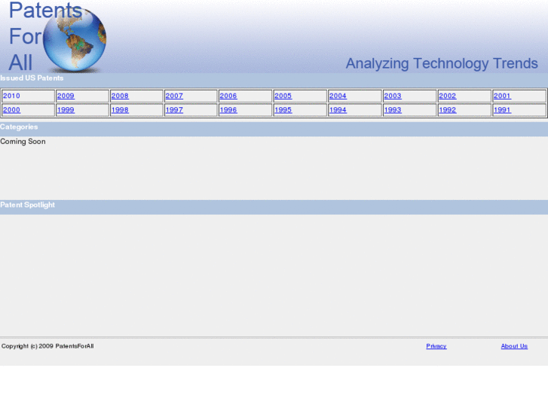Choose the 1991 year link
The width and height of the screenshot is (548, 411).
pos(502,110)
